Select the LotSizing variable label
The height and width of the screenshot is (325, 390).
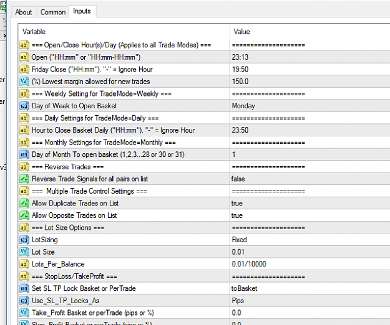pos(45,240)
